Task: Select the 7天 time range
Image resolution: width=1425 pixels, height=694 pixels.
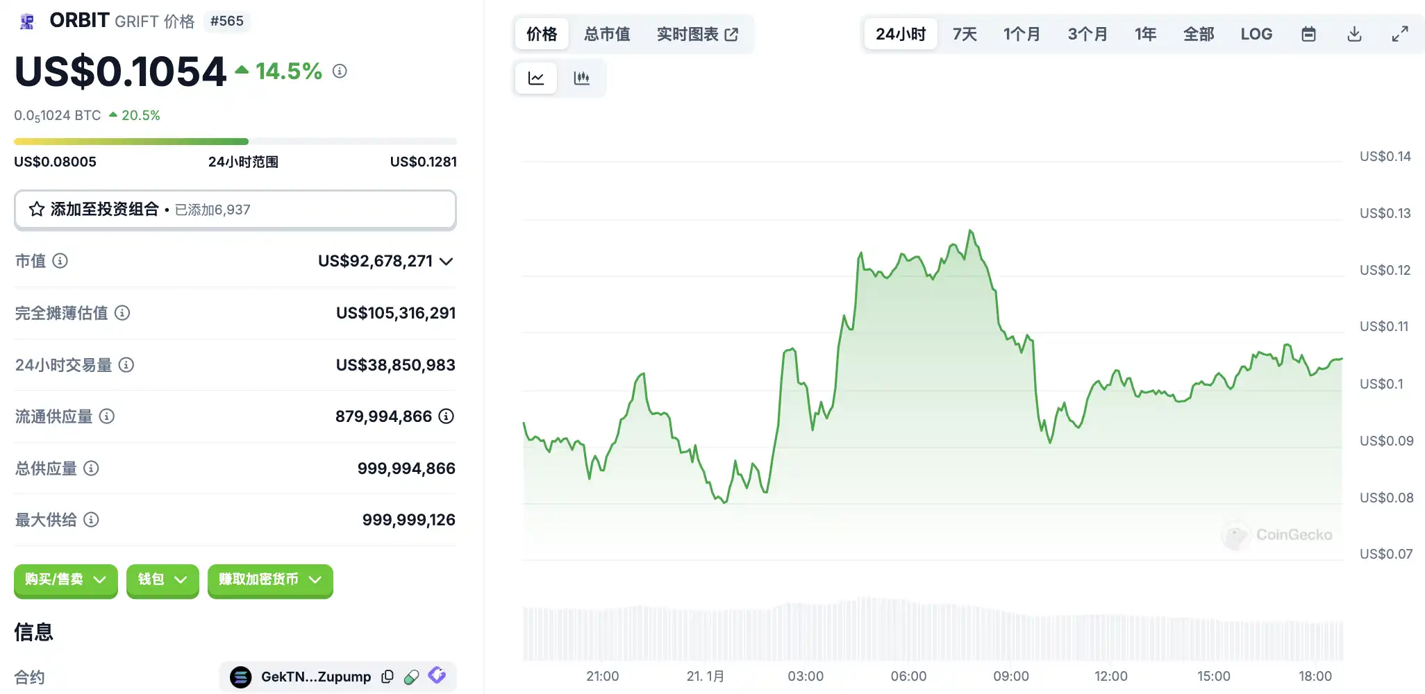Action: pyautogui.click(x=965, y=34)
